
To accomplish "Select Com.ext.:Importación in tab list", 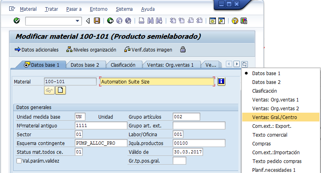I will (281, 152).
